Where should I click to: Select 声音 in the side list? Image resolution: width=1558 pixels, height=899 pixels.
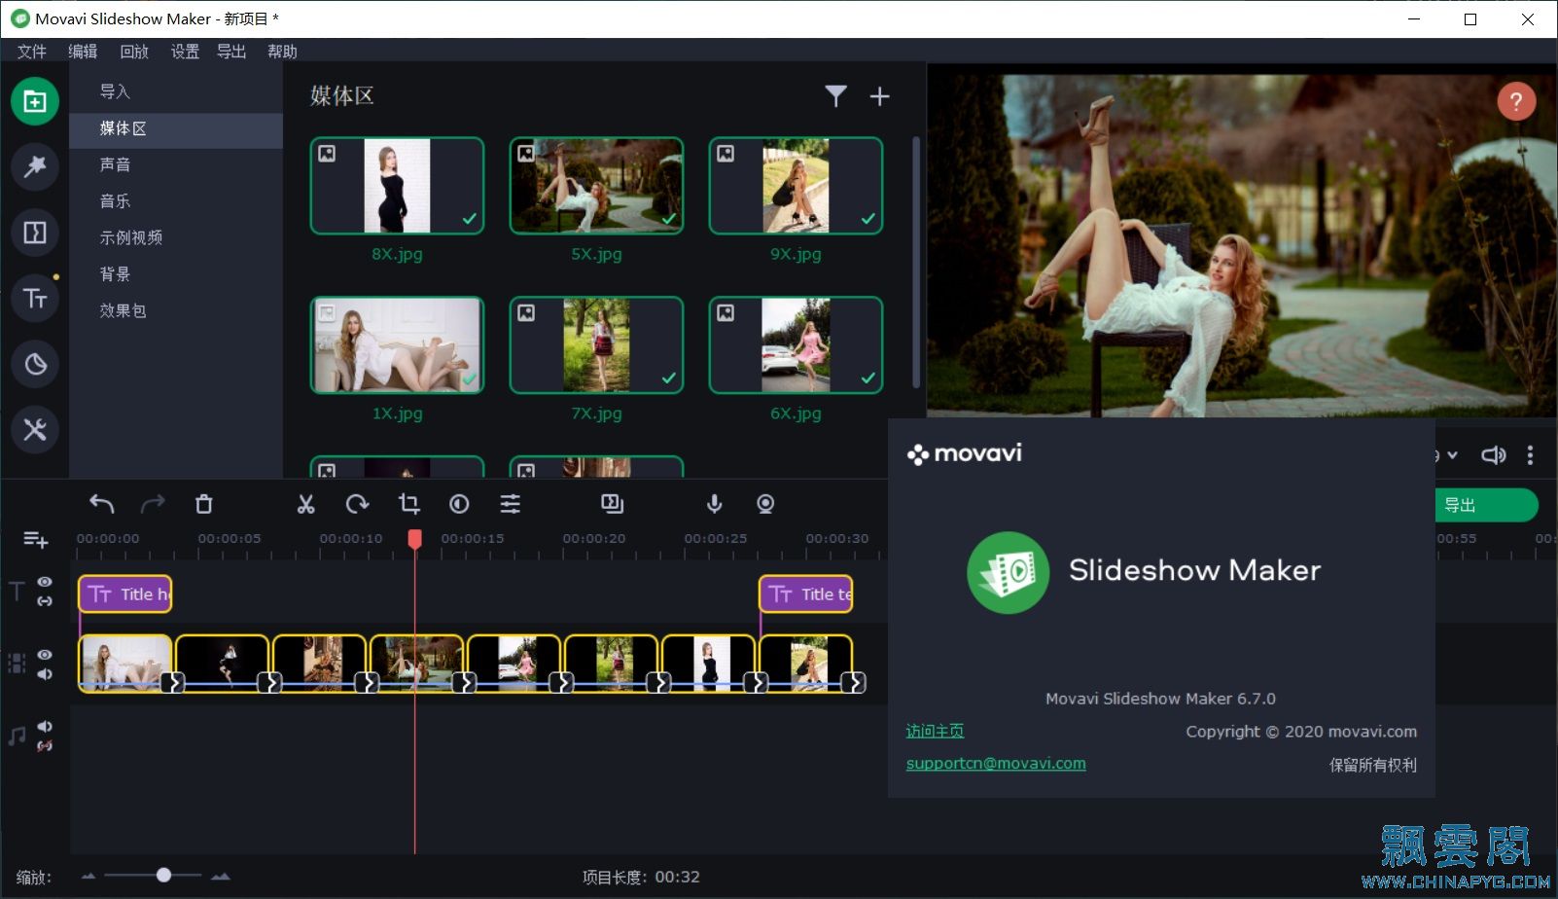pyautogui.click(x=176, y=164)
